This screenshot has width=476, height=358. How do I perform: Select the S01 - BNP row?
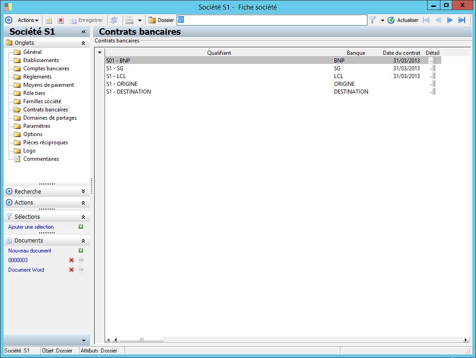[273, 60]
